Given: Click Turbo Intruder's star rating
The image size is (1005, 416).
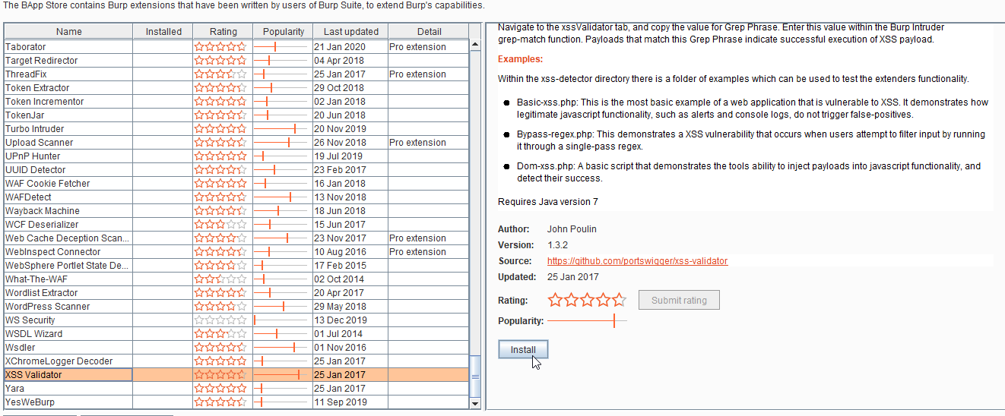Looking at the screenshot, I should point(220,129).
